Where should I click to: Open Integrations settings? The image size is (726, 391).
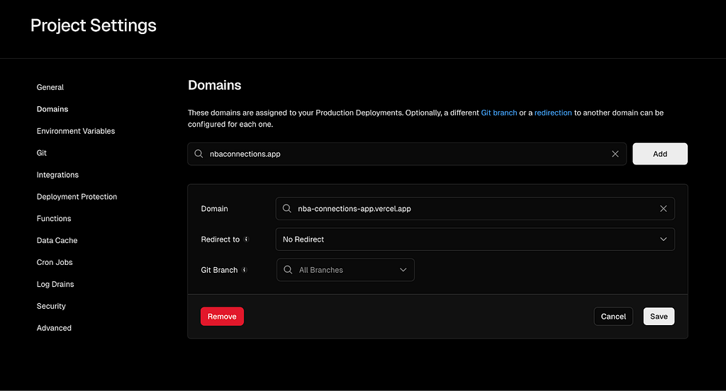point(57,175)
